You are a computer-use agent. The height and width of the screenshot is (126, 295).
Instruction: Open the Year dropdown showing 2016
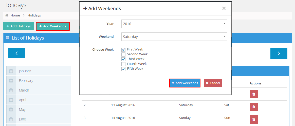pos(174,24)
